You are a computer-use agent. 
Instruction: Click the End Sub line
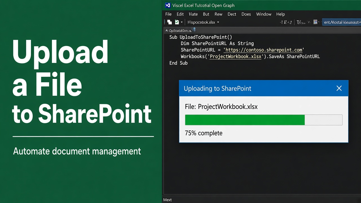pos(178,63)
